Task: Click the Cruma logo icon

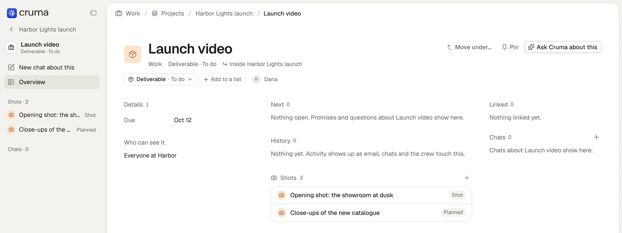Action: pos(12,13)
